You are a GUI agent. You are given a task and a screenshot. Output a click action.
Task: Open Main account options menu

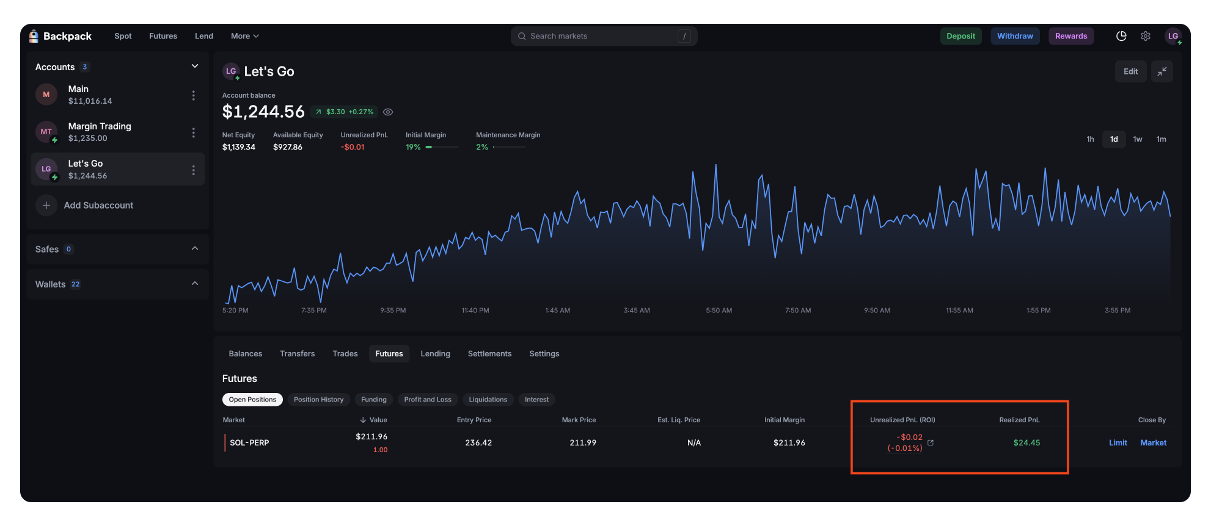[193, 95]
